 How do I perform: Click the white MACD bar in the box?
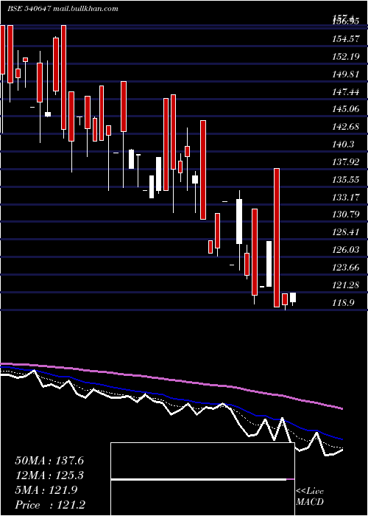coord(199,479)
